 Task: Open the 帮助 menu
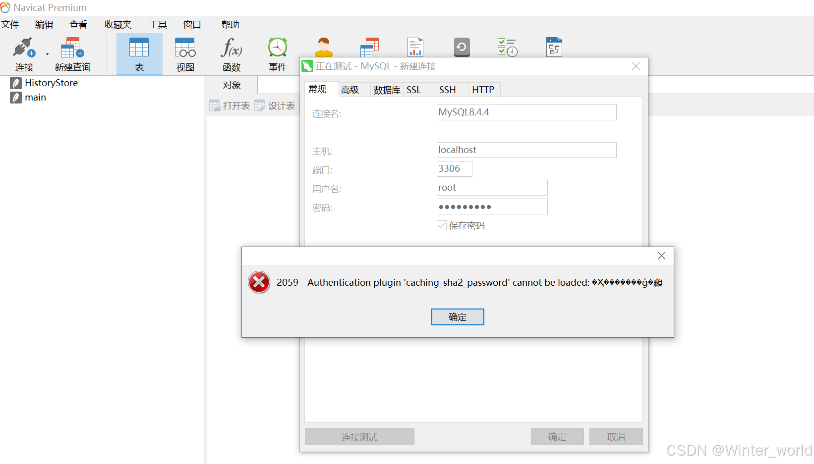click(x=231, y=24)
